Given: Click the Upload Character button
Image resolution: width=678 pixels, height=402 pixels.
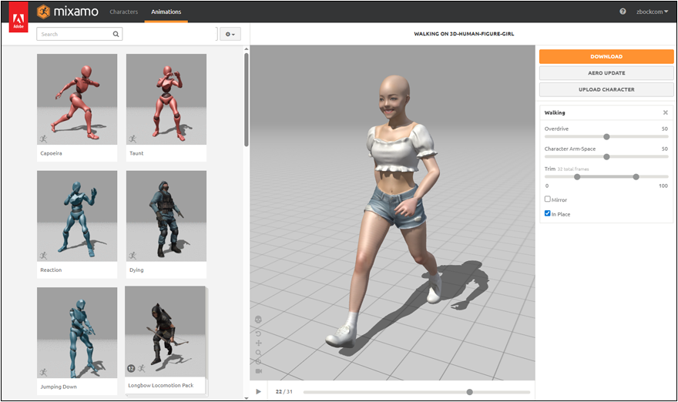Looking at the screenshot, I should point(606,89).
